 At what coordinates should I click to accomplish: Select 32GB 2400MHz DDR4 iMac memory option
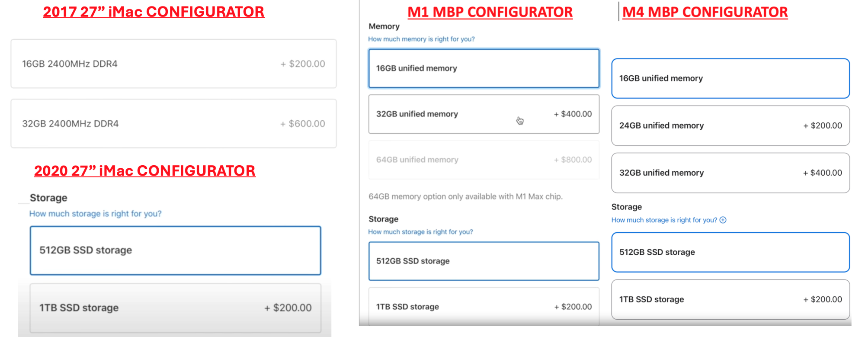point(173,124)
